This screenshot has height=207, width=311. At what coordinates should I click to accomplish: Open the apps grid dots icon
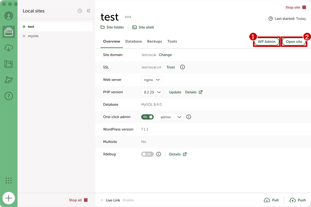[x=9, y=180]
